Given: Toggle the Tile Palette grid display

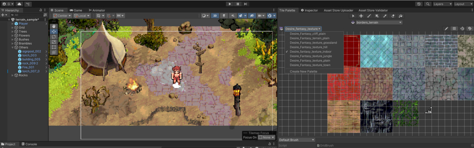Looking at the screenshot, I should (x=454, y=28).
